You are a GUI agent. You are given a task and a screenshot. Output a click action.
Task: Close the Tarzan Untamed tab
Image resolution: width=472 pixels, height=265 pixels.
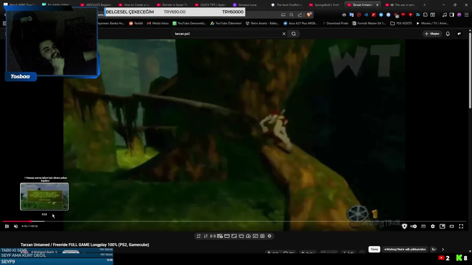(377, 5)
